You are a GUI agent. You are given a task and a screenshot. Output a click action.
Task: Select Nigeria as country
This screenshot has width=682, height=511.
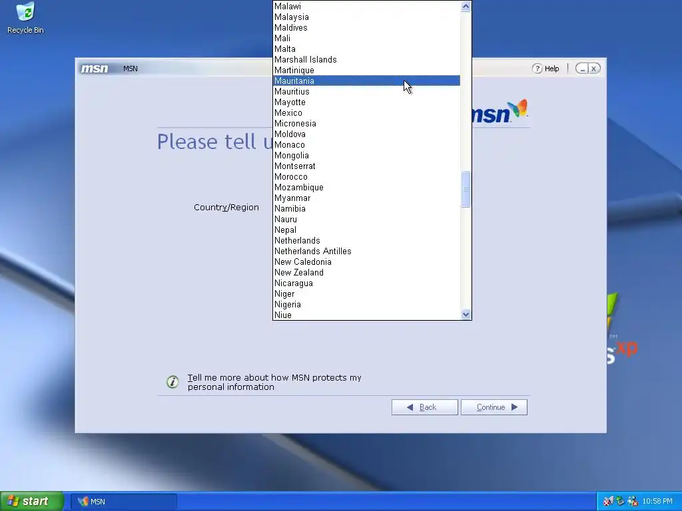(x=367, y=304)
